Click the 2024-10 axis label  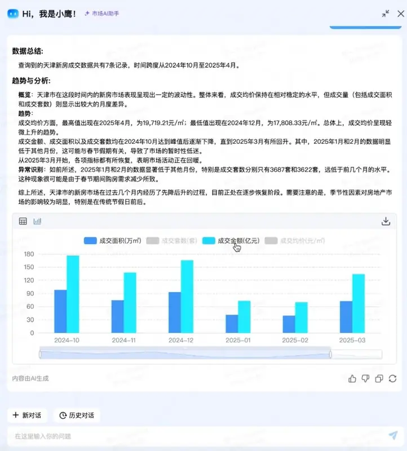67,341
